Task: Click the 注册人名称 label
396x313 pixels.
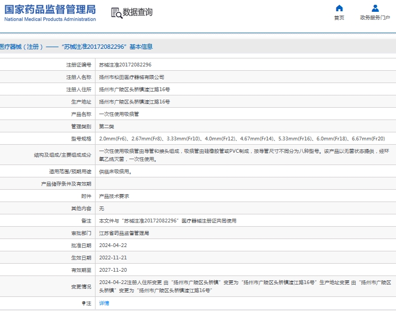Action: tap(78, 77)
